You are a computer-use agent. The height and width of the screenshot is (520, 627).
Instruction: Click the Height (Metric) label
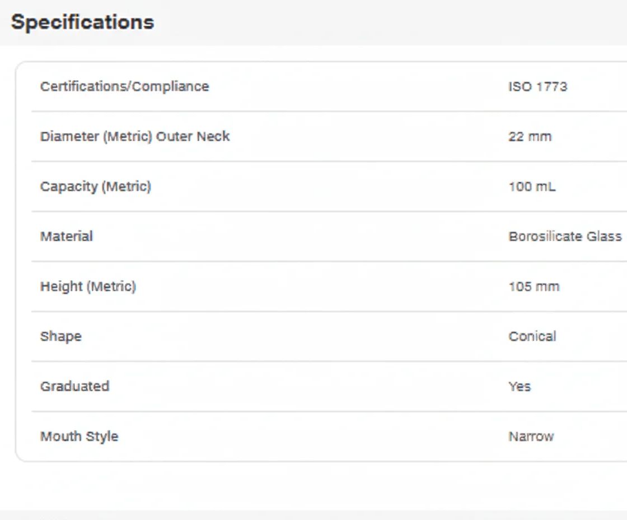point(88,287)
